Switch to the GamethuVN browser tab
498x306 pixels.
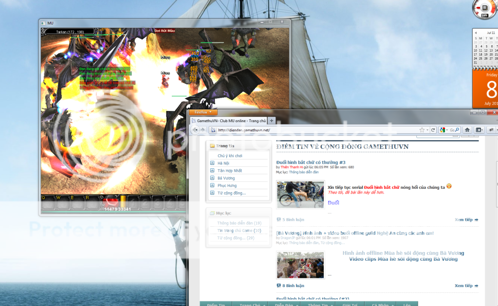229,121
